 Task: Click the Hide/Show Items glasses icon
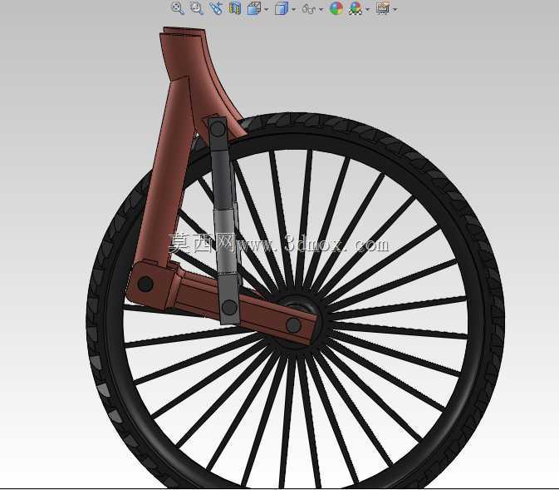(x=309, y=9)
